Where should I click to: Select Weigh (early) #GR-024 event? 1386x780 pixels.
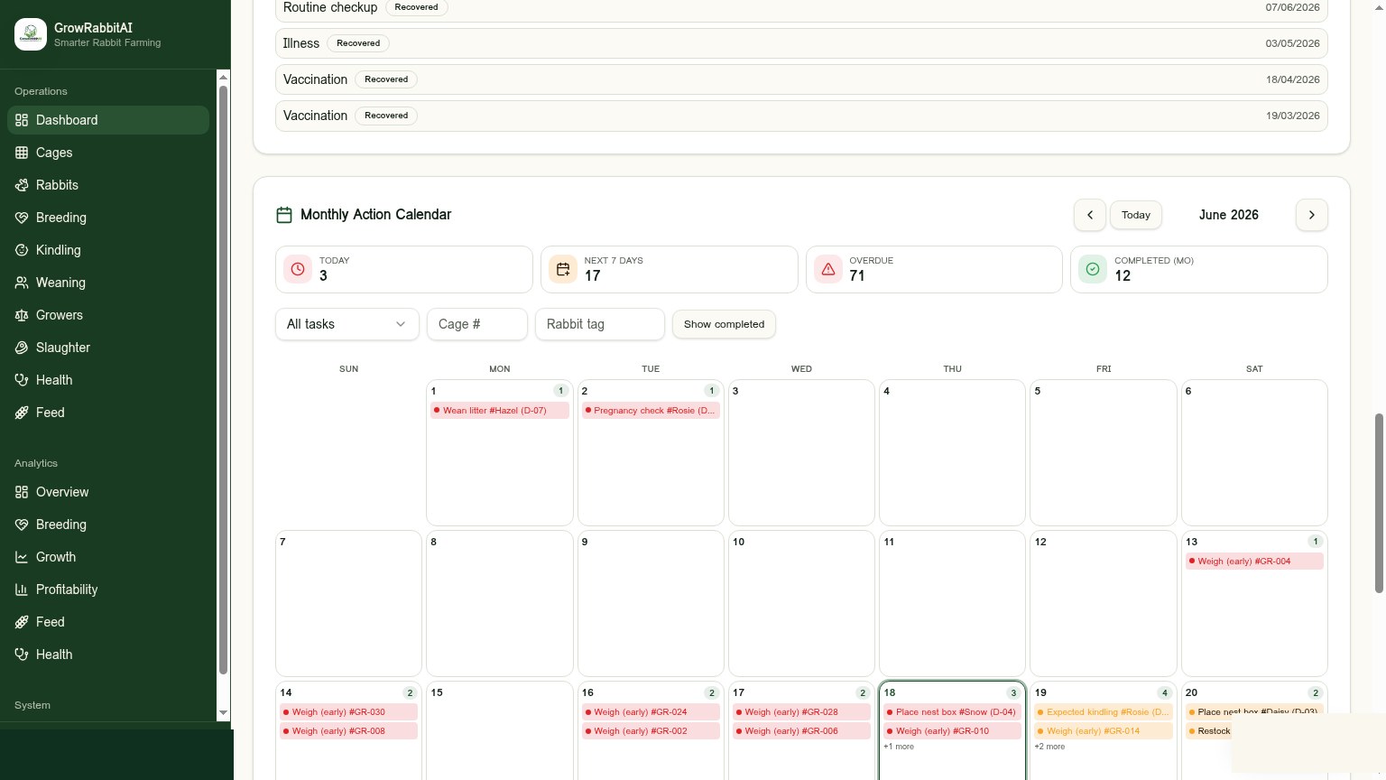651,711
